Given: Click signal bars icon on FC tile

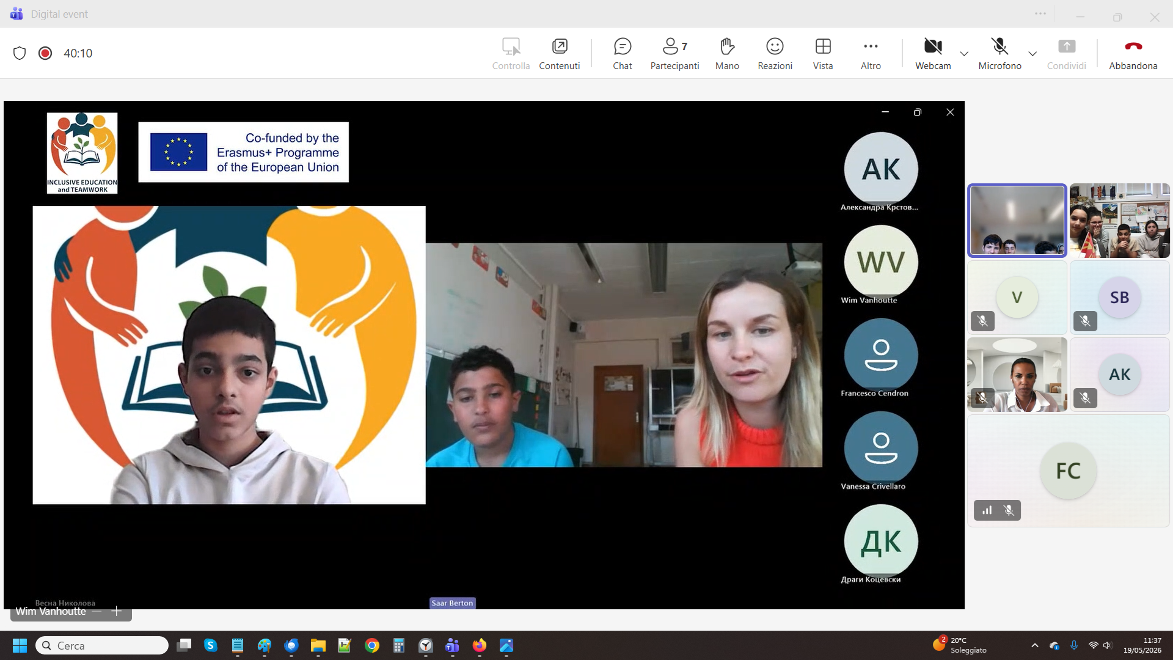Looking at the screenshot, I should pos(987,510).
